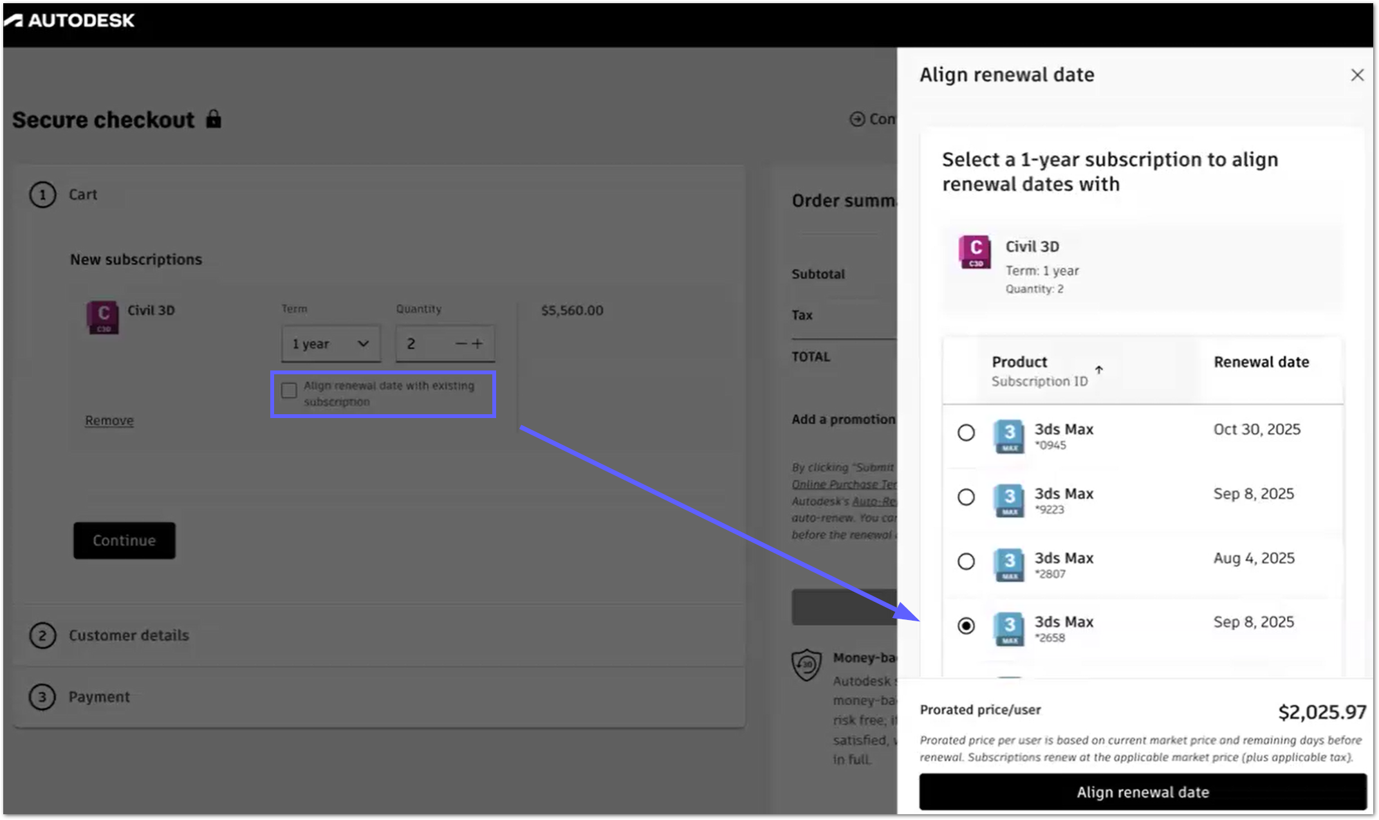Click the secure checkout lock icon

pos(214,119)
